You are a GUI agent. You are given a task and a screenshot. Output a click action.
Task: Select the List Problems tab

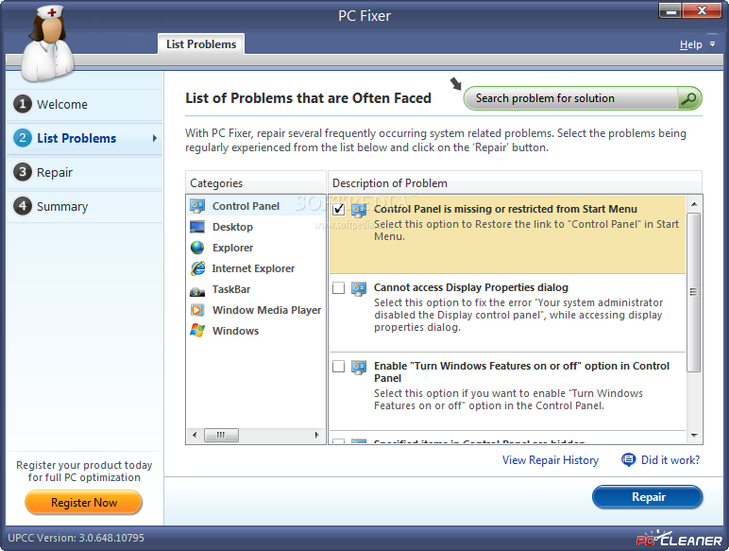[x=201, y=44]
